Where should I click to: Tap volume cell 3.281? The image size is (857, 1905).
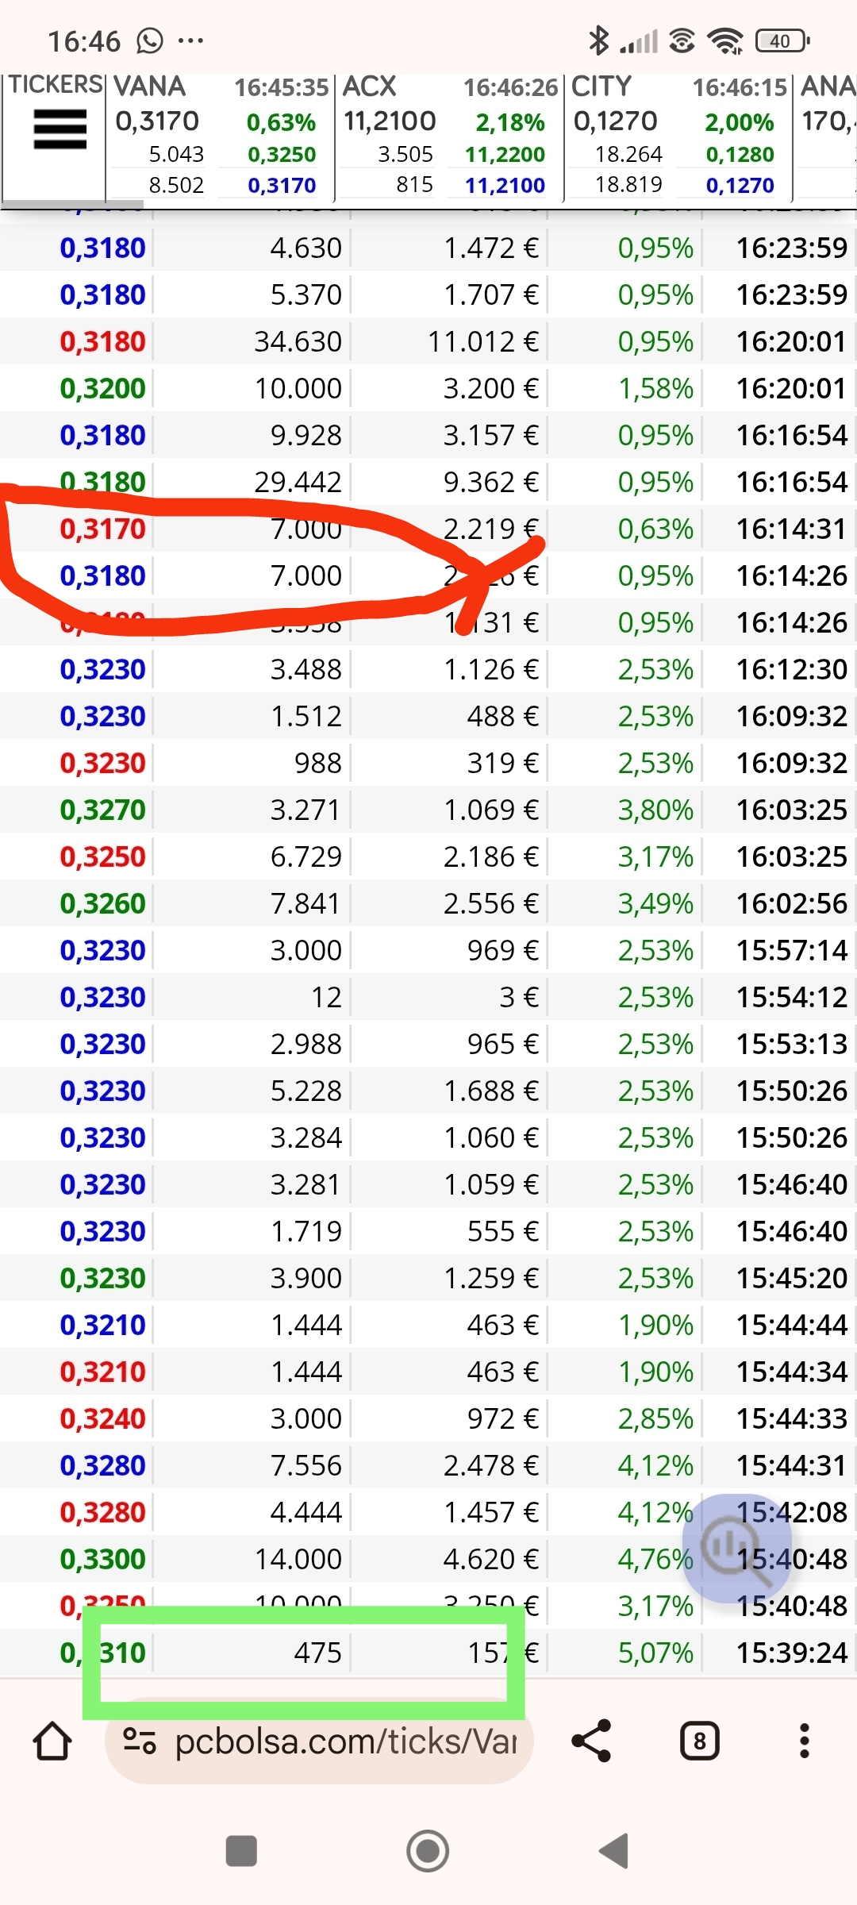(306, 1184)
